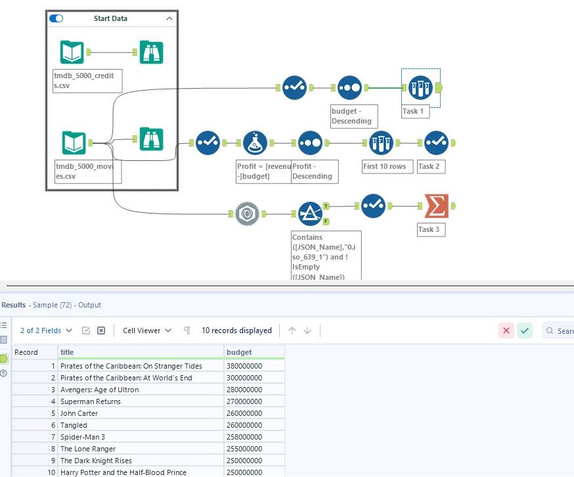Click the Filter tool's F output anchor
The width and height of the screenshot is (574, 477).
click(x=326, y=221)
